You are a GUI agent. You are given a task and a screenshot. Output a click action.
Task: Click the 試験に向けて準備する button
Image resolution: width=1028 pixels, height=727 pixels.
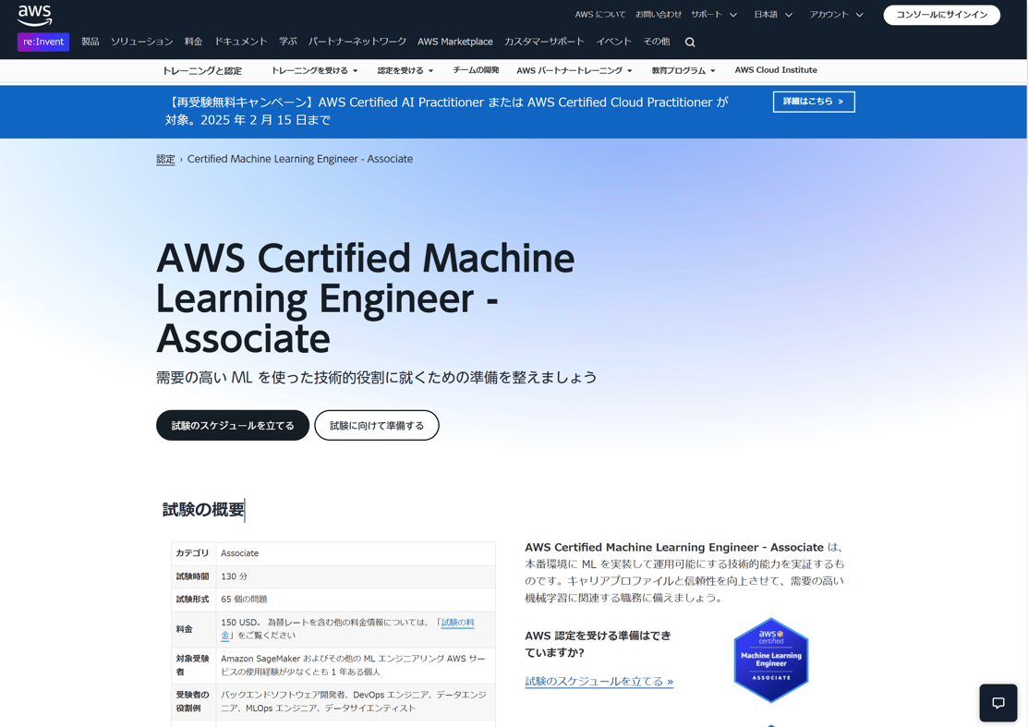tap(376, 425)
